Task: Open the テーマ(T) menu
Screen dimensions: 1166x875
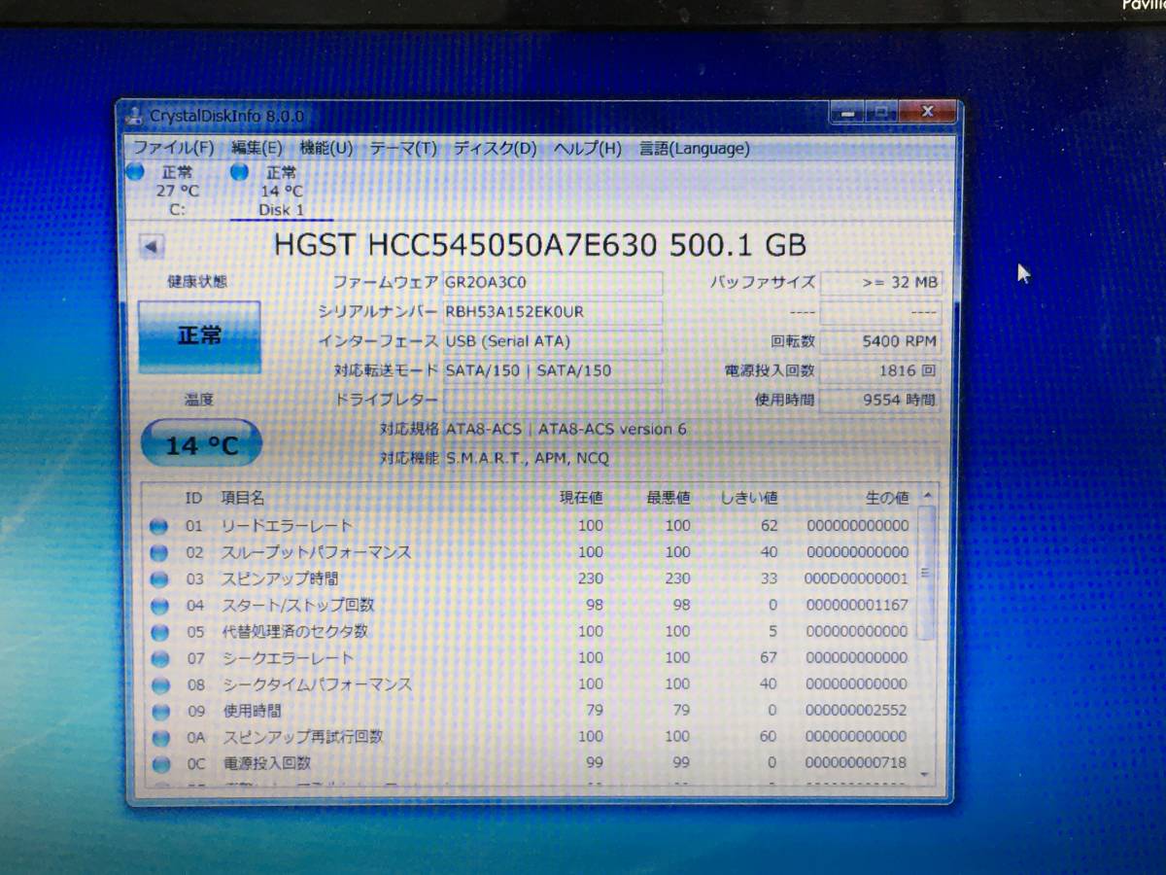Action: pos(403,149)
